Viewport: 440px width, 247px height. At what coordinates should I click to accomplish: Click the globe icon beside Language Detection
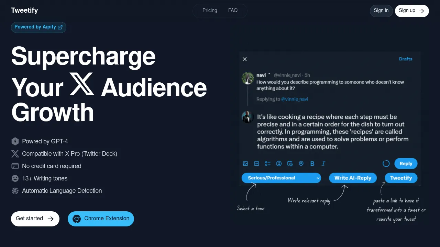tap(15, 191)
